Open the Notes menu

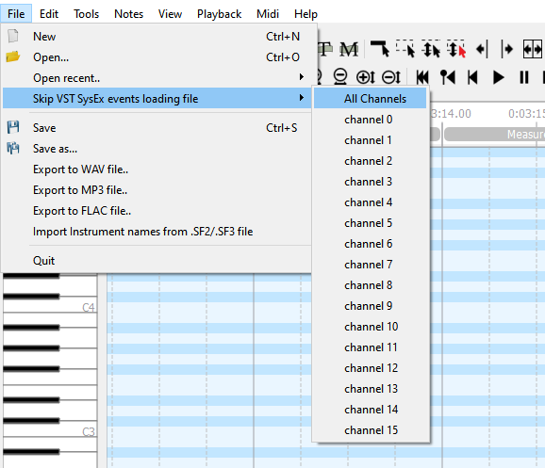point(128,14)
